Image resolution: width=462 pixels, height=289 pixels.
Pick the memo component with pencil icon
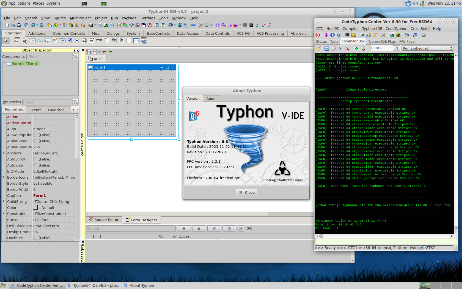55,40
